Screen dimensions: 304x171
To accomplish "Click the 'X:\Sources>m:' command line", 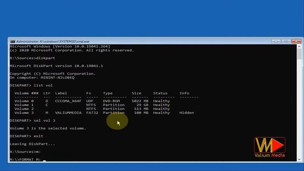I will point(25,152).
